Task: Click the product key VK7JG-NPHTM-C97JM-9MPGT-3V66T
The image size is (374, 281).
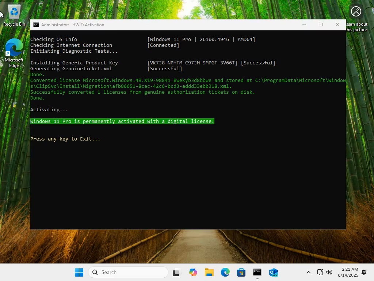Action: (x=192, y=63)
